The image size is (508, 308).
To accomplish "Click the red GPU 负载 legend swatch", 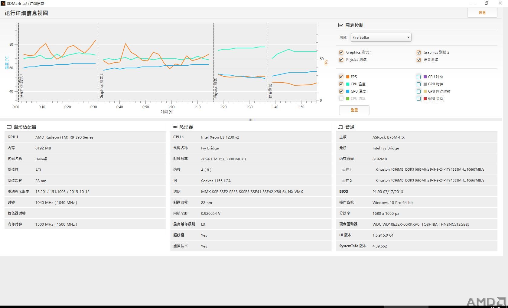I will tap(425, 99).
